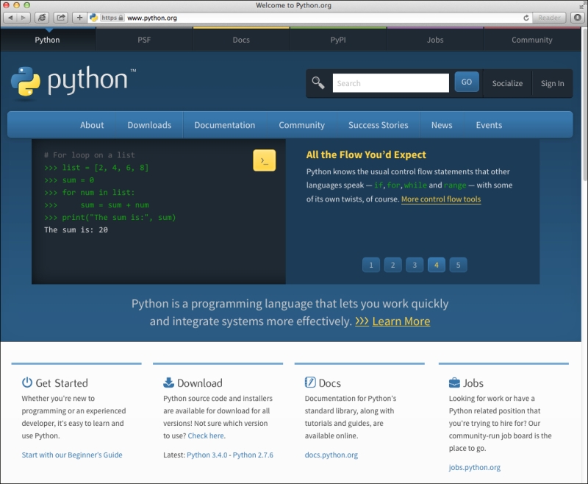
Task: Open the Downloads icon in Safari toolbar
Action: click(x=578, y=18)
